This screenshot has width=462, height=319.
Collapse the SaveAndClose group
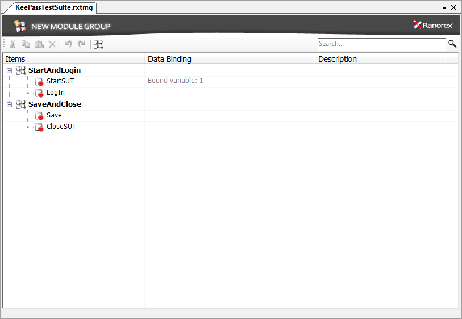point(10,104)
